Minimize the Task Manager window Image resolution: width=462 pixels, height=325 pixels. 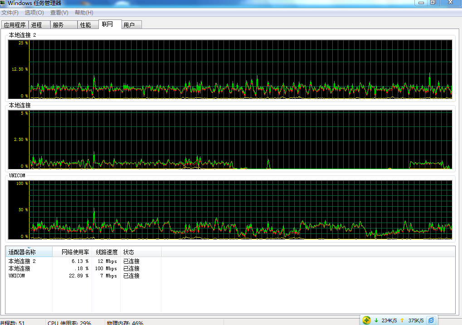click(421, 3)
